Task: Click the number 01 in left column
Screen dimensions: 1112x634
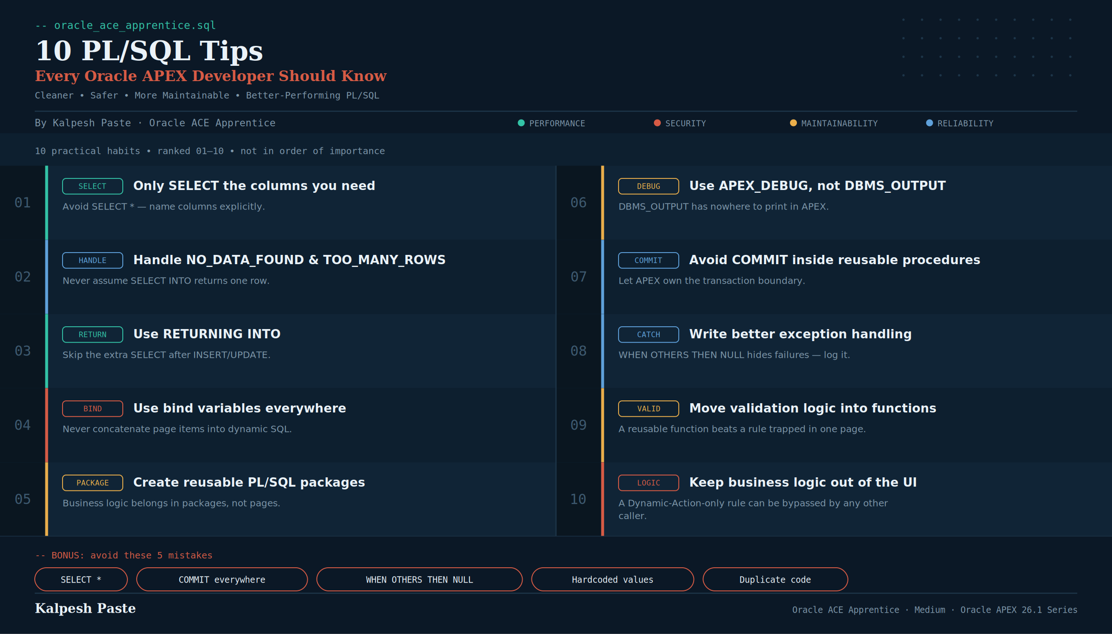Action: click(x=23, y=203)
